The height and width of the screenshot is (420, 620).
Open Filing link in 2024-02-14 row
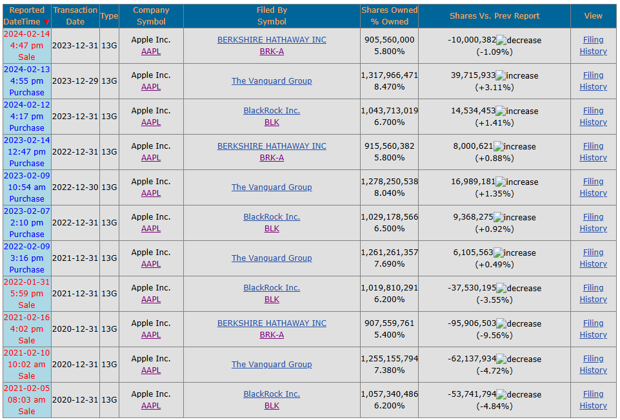coord(593,40)
